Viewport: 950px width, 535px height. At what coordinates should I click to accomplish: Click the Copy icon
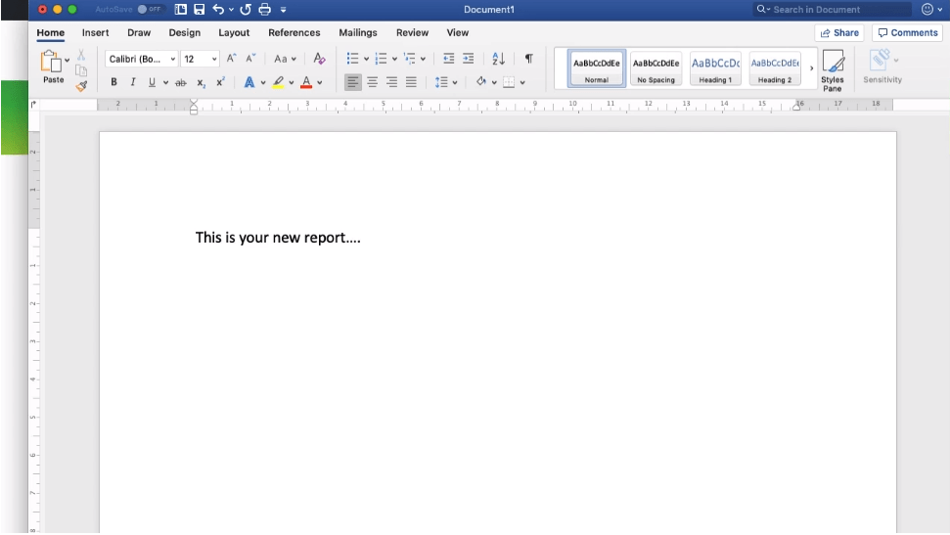(81, 70)
